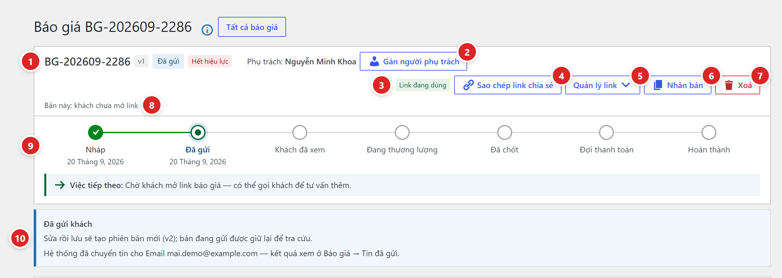Click the assignee name Nguyễn Minh Khoa
Image resolution: width=782 pixels, height=278 pixels.
click(320, 62)
